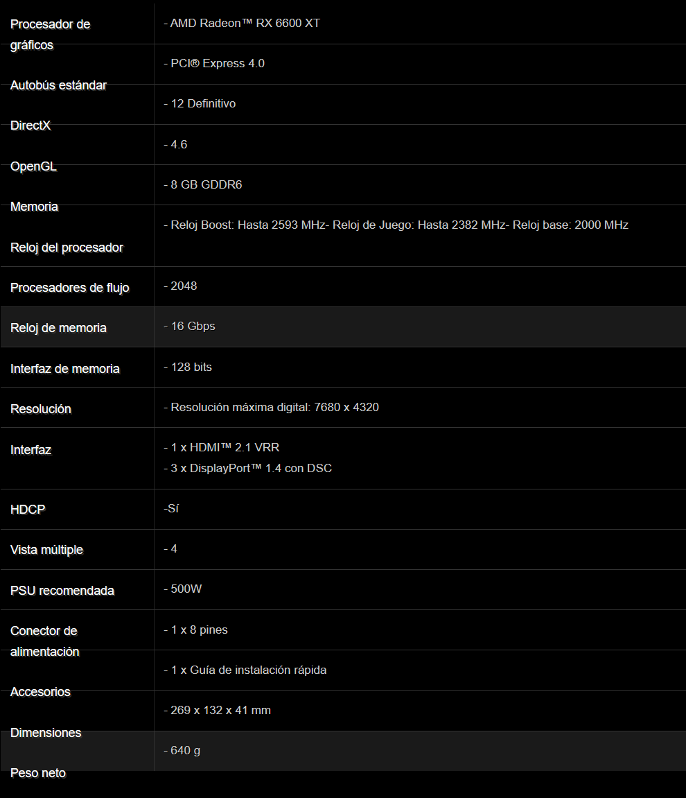This screenshot has height=798, width=686.
Task: Click the 'PSU recomendada' label
Action: pos(62,591)
